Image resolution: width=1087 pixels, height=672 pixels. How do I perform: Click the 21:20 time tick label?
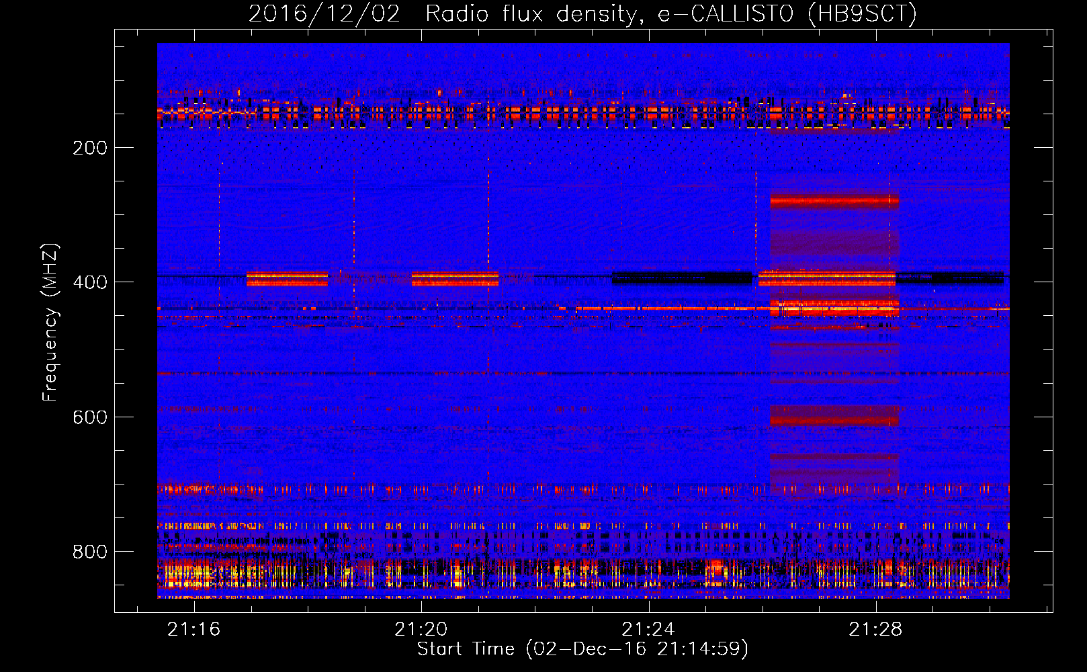[x=421, y=629]
